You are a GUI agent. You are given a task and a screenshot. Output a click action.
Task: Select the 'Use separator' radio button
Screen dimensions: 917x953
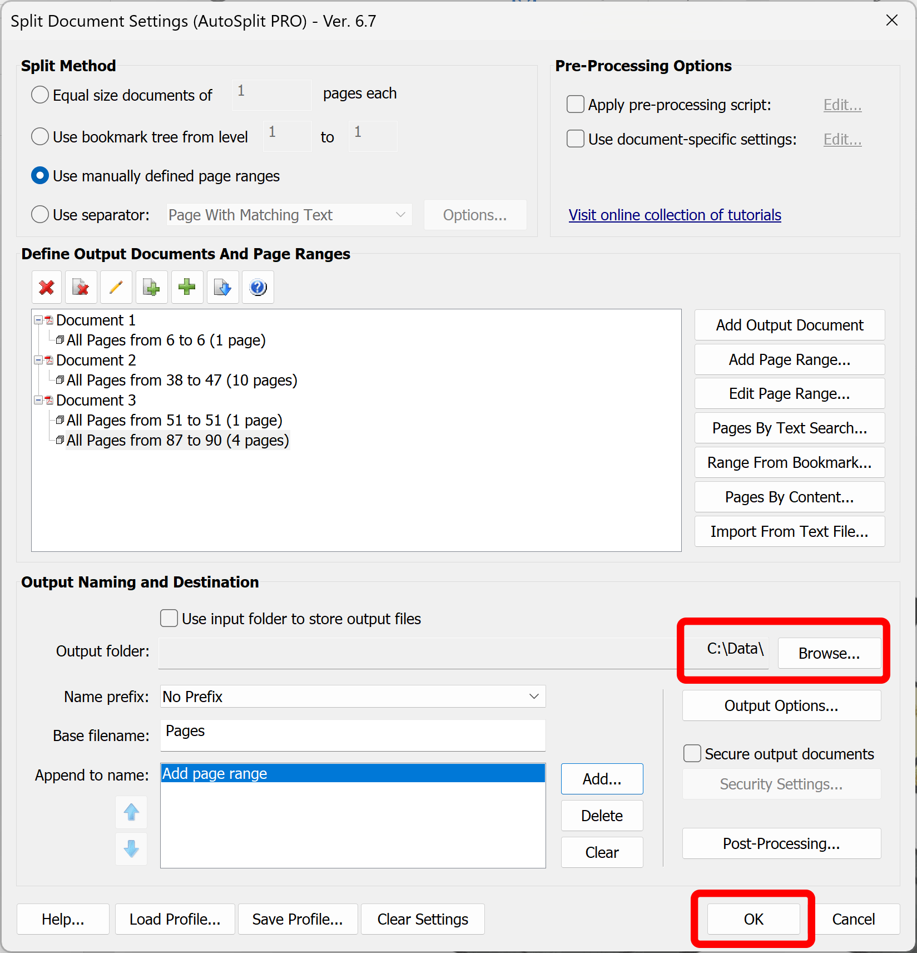(40, 214)
